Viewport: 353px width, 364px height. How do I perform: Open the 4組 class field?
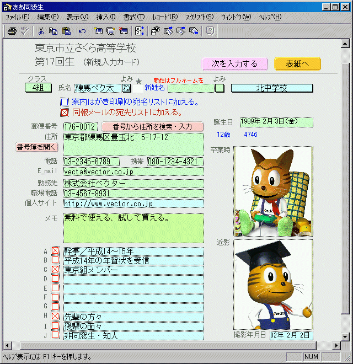(x=38, y=88)
